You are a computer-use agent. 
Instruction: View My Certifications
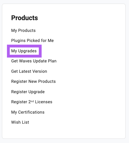(28, 112)
